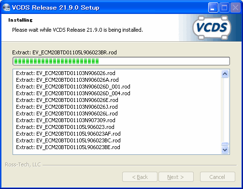Select log line EV_ECM20BTD01103N906026J.rod
This screenshot has height=189, width=243.
point(67,107)
